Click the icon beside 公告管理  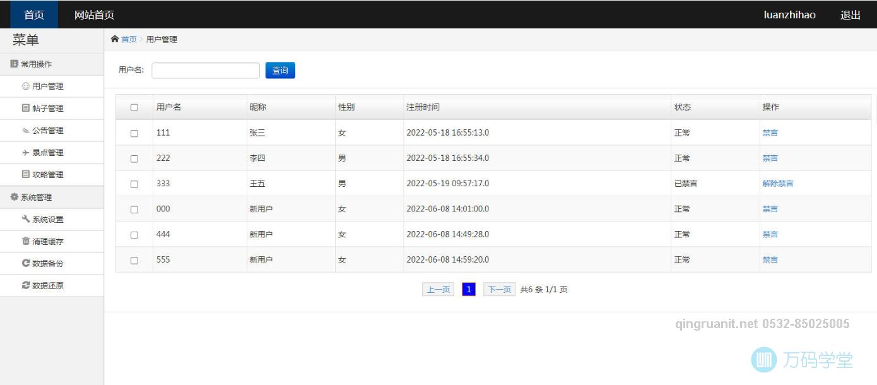26,131
